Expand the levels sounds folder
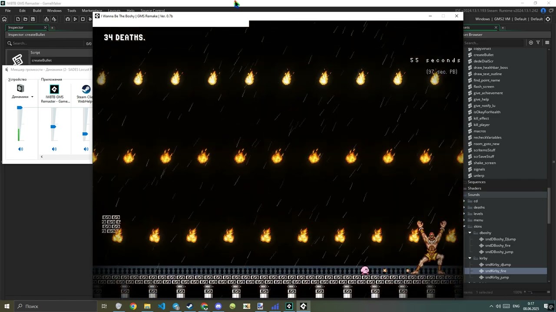Image resolution: width=556 pixels, height=312 pixels. (464, 214)
